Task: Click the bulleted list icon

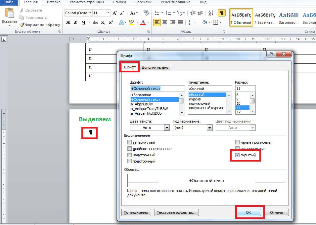Action: pyautogui.click(x=157, y=13)
